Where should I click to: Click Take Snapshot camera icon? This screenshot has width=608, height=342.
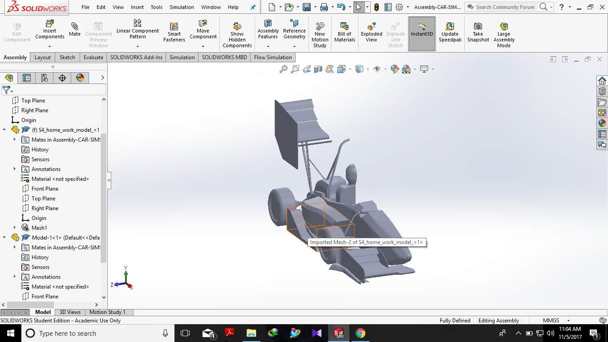click(478, 26)
